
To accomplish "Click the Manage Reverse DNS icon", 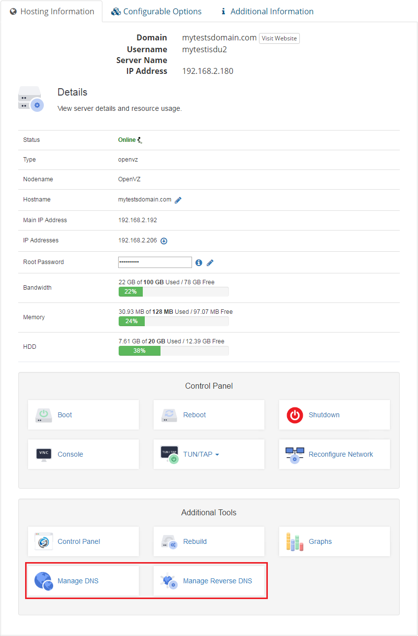I will [169, 581].
